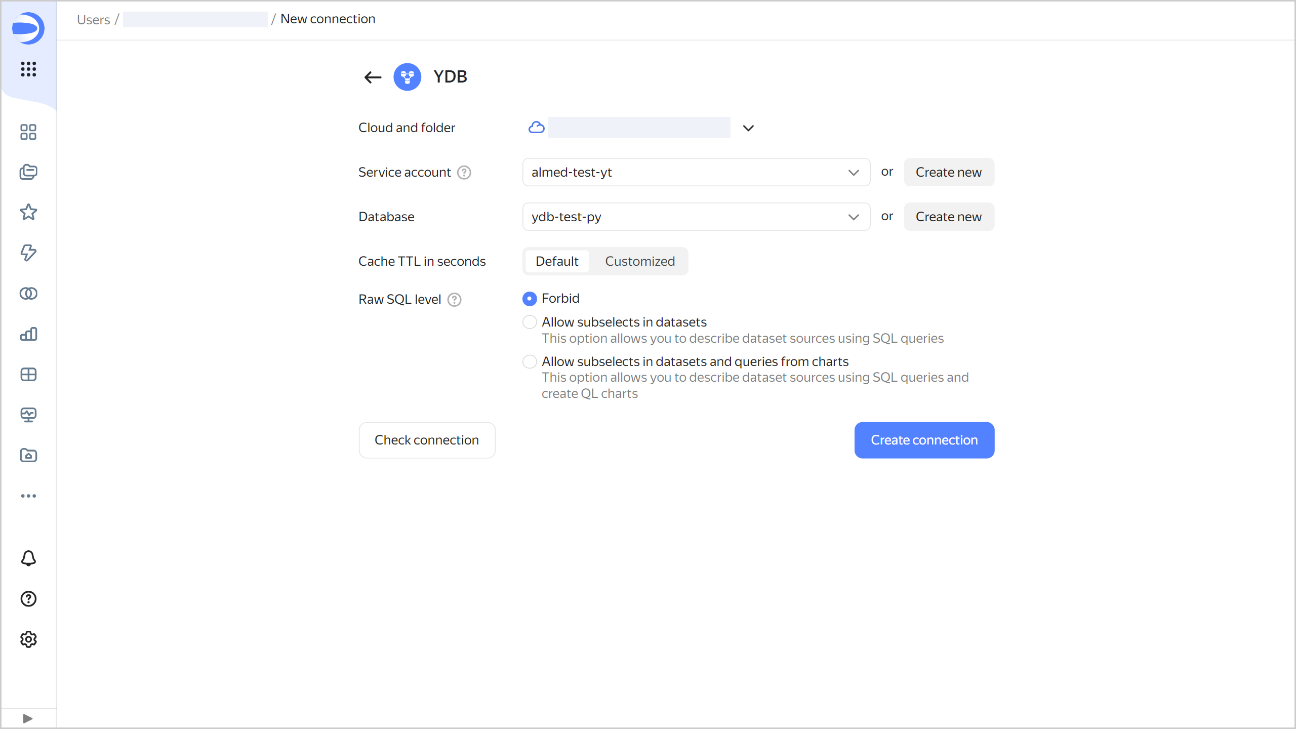This screenshot has height=729, width=1296.
Task: Open the all services grid icon
Action: (28, 69)
